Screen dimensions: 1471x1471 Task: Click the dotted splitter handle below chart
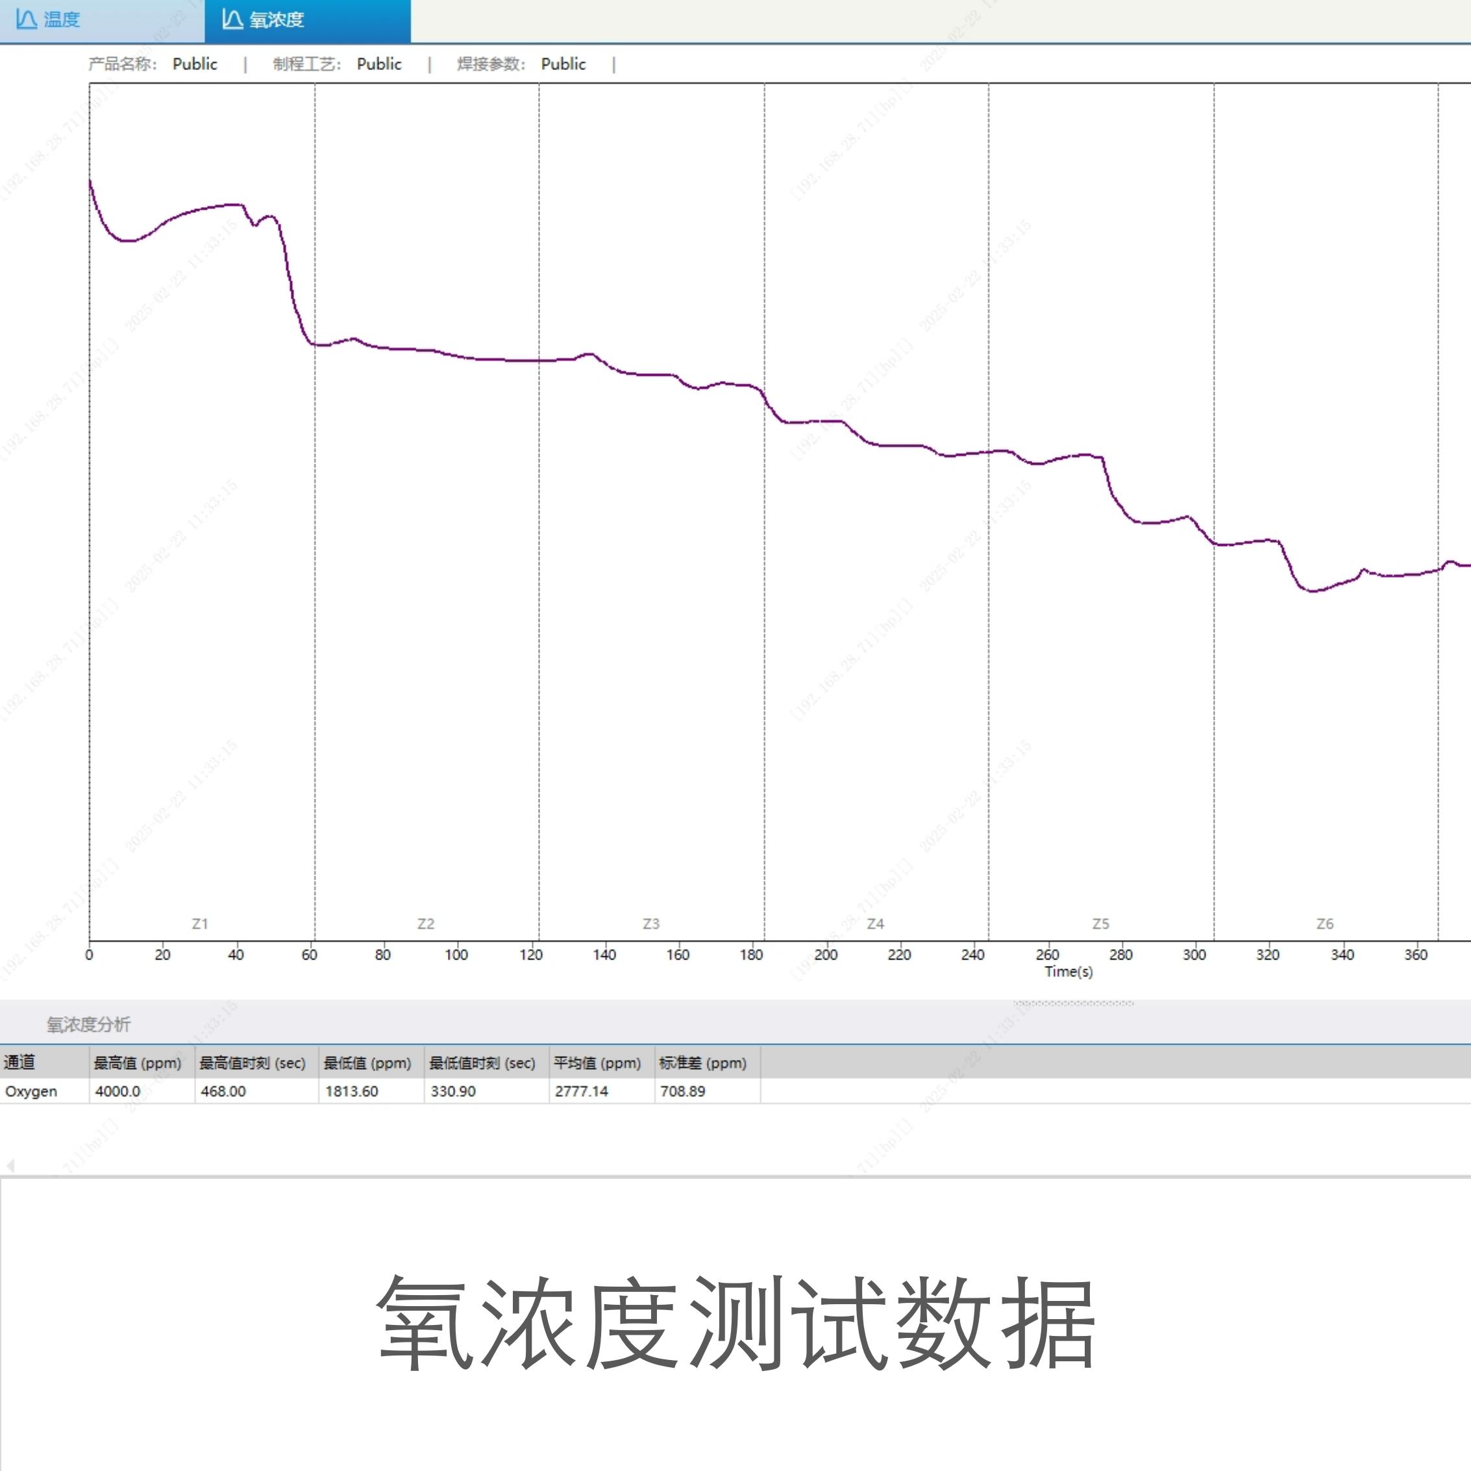coord(1073,1004)
